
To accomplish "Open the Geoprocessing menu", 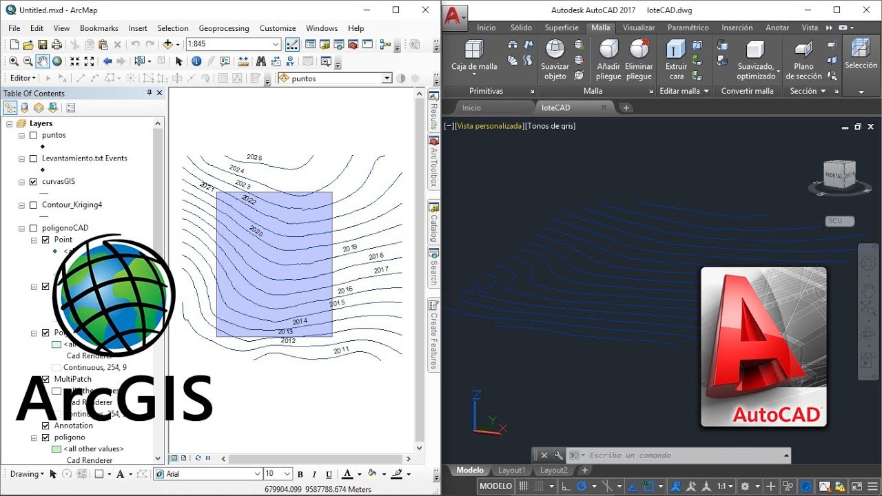I will coord(224,28).
